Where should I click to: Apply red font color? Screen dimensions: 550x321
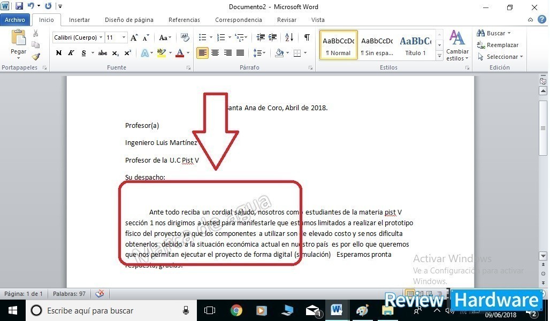[180, 53]
